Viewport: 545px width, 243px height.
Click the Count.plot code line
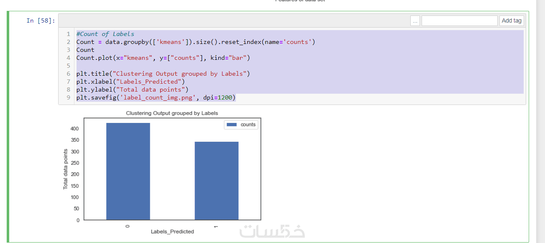pyautogui.click(x=163, y=58)
